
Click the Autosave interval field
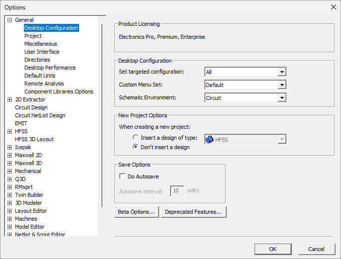click(177, 191)
